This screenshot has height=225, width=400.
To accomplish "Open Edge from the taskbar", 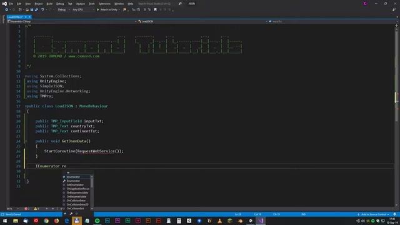I will point(67,221).
